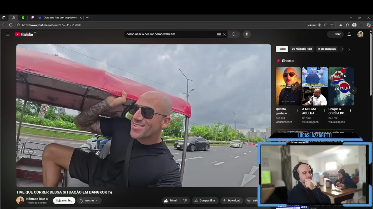The height and width of the screenshot is (209, 373).
Task: Switch to the purple Twitch tab
Action: point(33,18)
